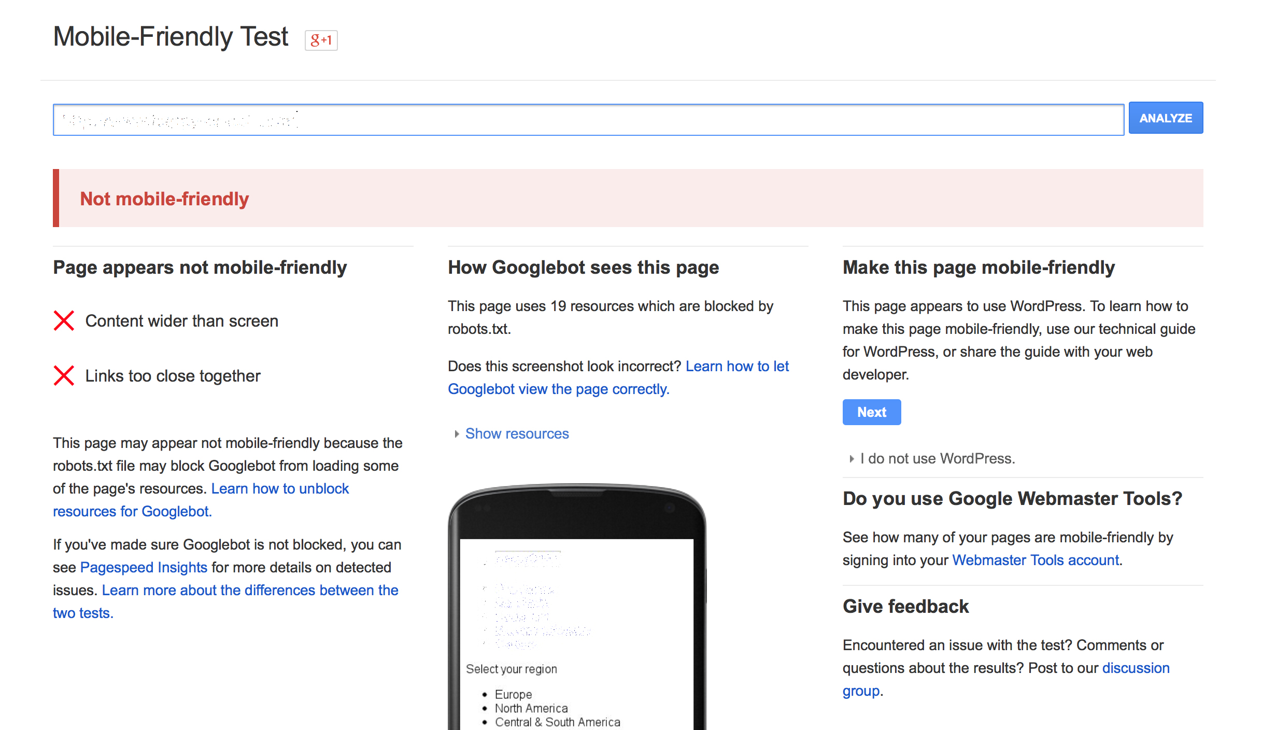Open the Pagespeed Insights link

click(144, 567)
